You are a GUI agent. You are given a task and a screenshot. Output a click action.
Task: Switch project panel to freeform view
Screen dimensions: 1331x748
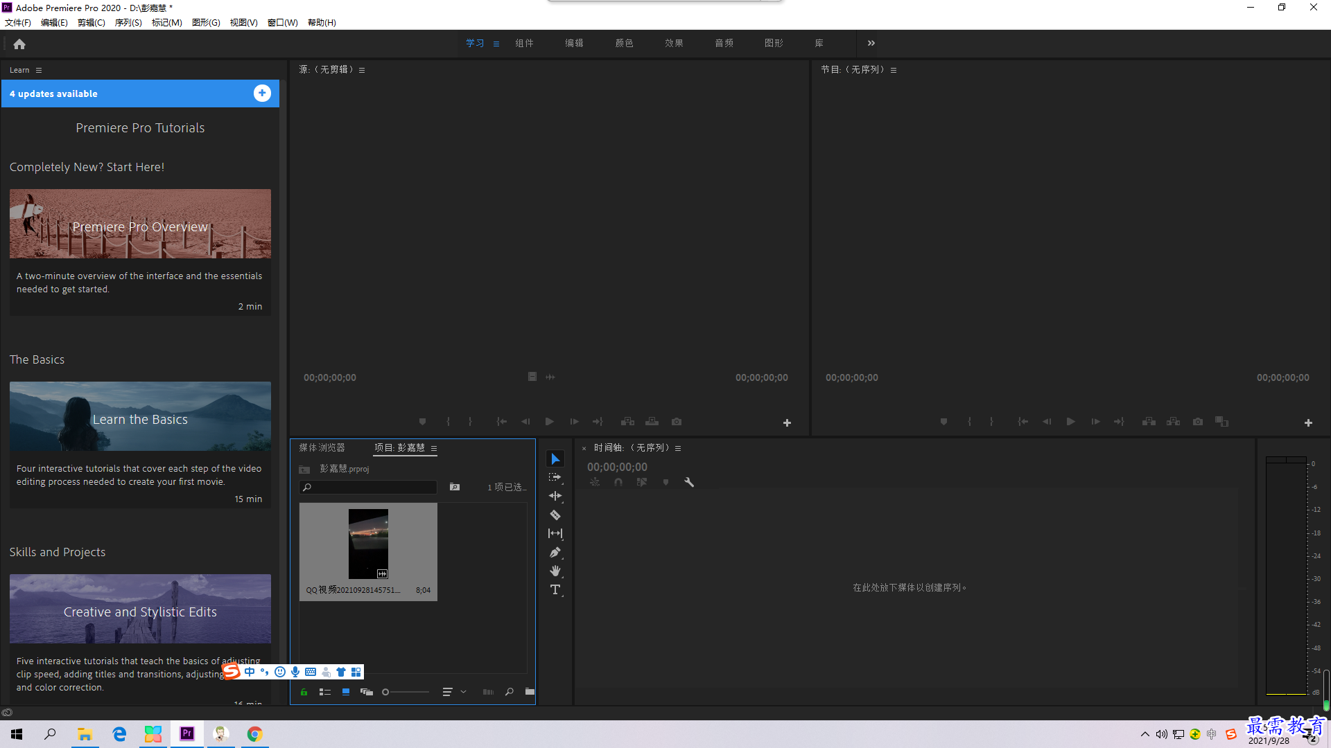click(367, 692)
